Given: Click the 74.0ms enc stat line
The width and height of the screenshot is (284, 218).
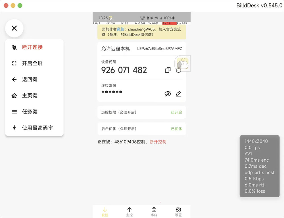Looking at the screenshot, I should coord(257,160).
